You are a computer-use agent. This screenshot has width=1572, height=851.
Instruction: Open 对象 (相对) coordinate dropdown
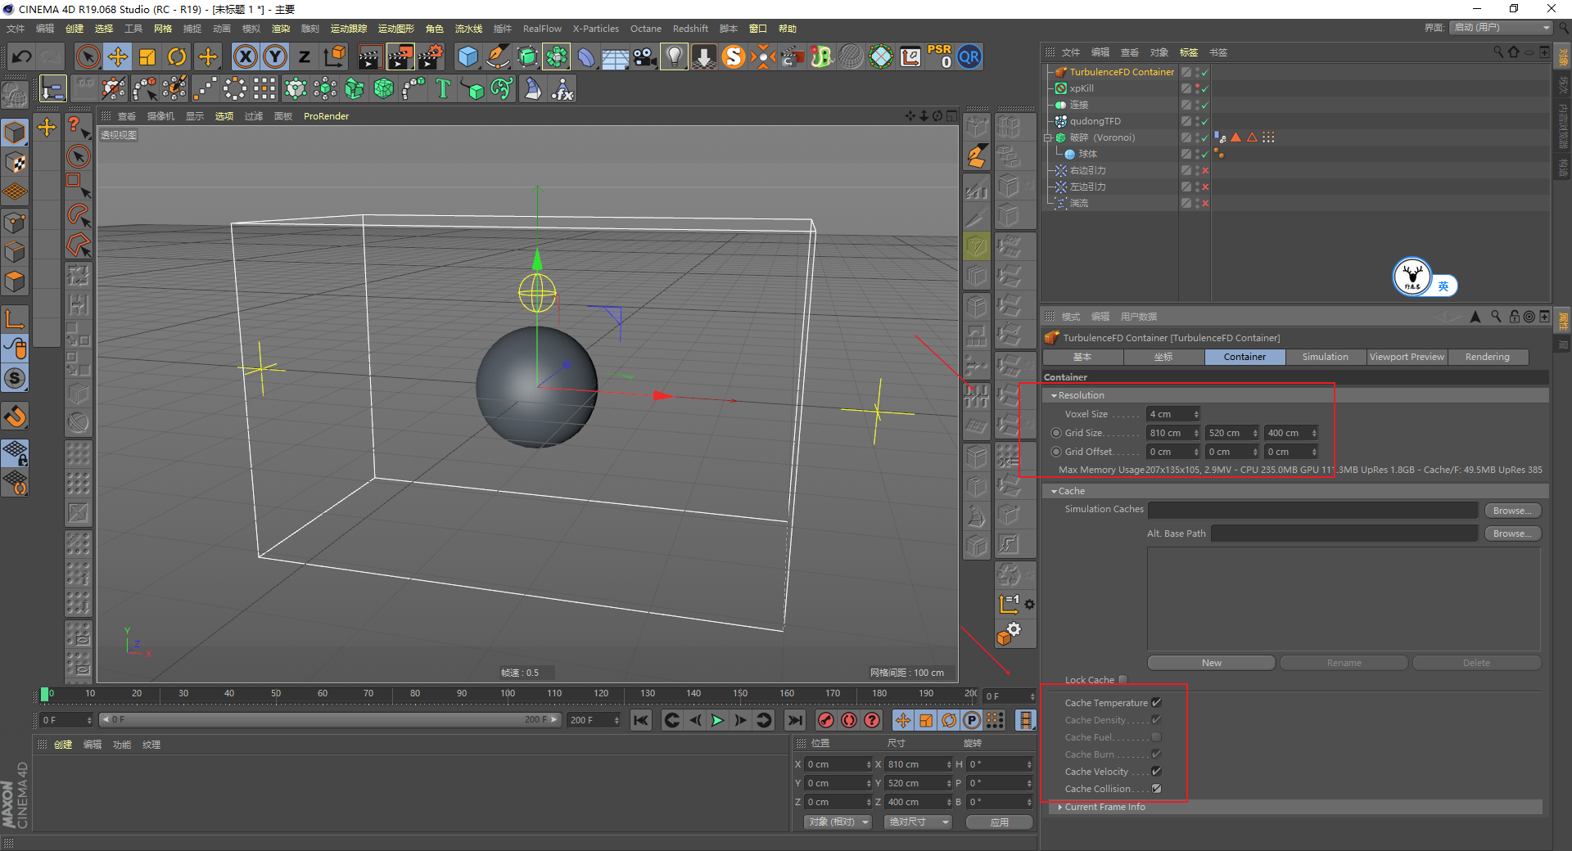tap(838, 822)
